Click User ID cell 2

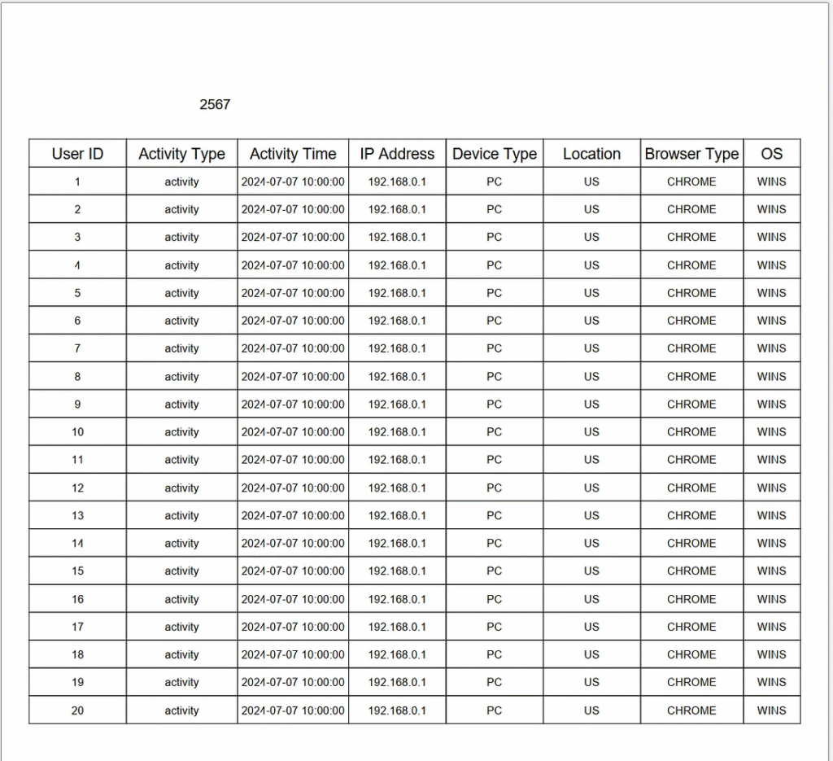coord(77,209)
